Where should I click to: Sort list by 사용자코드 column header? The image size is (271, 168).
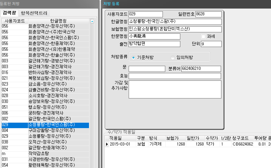[14, 21]
